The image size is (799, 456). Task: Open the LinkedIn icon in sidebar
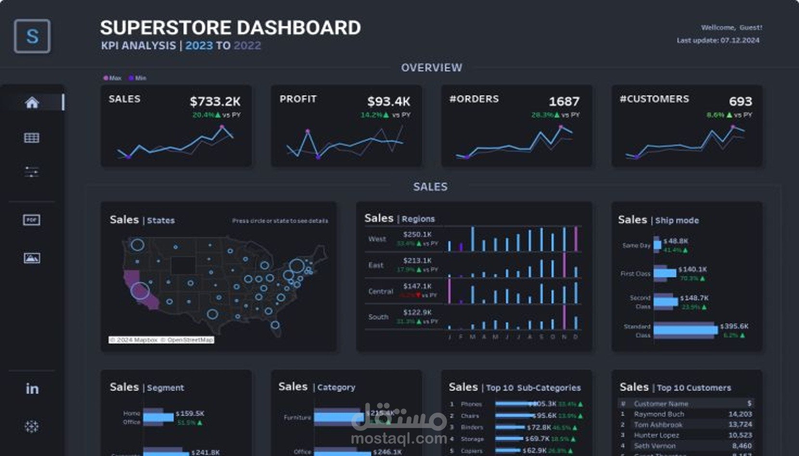[32, 389]
